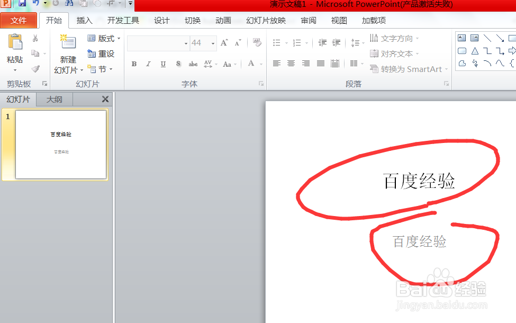
Task: Open the File (文件) tab
Action: (x=19, y=21)
